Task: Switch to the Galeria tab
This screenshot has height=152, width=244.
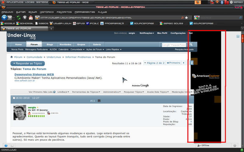Action: tap(97, 44)
